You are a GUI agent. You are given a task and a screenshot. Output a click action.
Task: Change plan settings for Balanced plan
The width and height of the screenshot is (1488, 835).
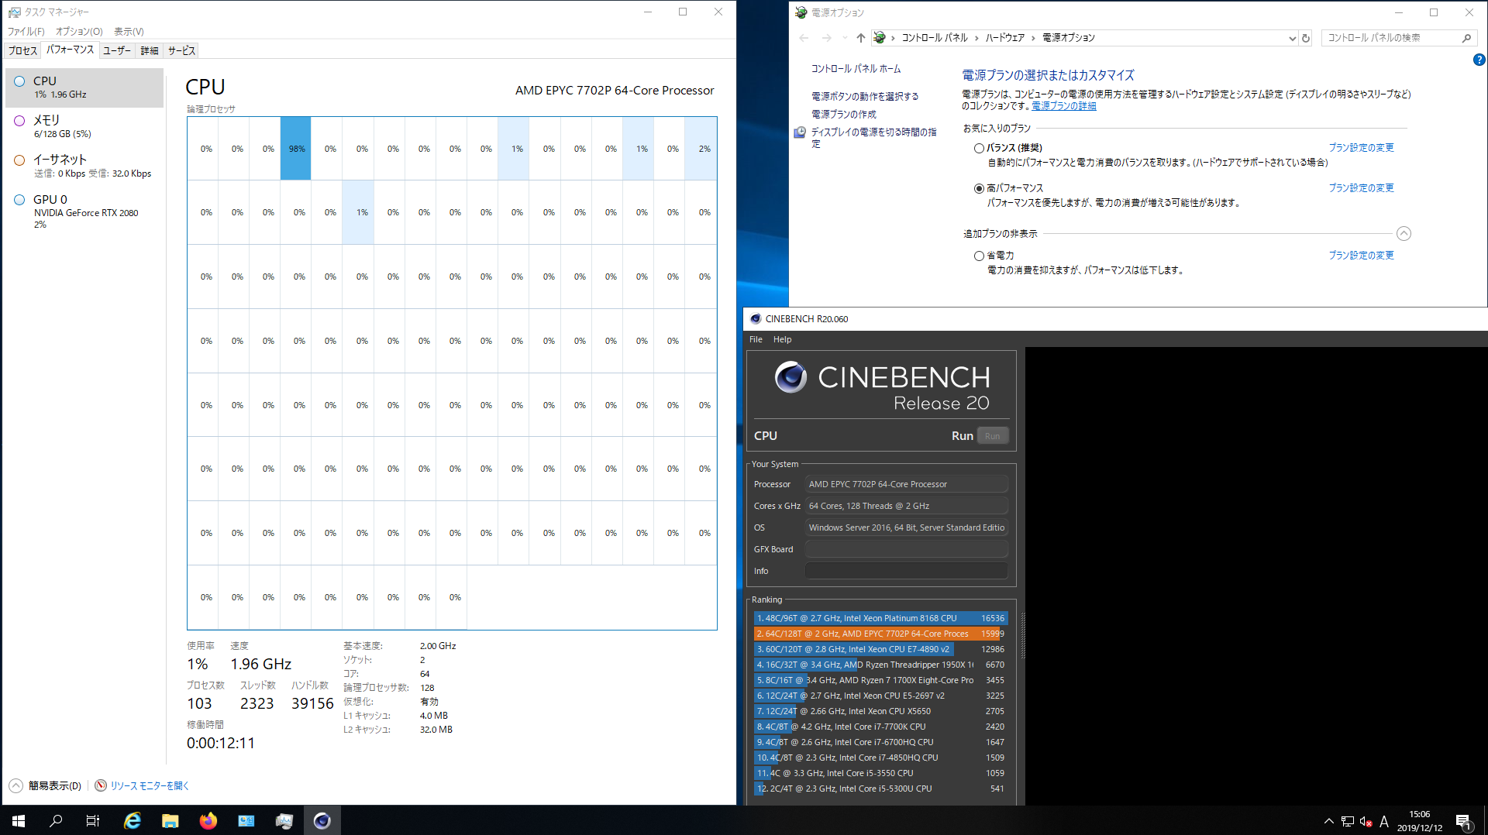click(1361, 147)
